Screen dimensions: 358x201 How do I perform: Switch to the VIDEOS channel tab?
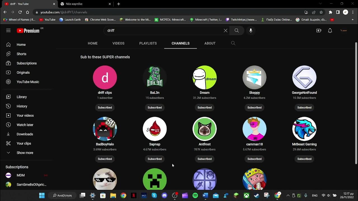118,43
